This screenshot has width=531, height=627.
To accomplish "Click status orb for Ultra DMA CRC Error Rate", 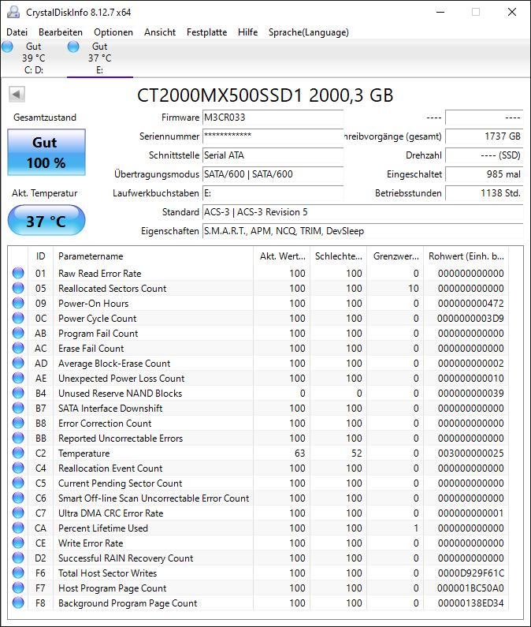I will [x=18, y=513].
